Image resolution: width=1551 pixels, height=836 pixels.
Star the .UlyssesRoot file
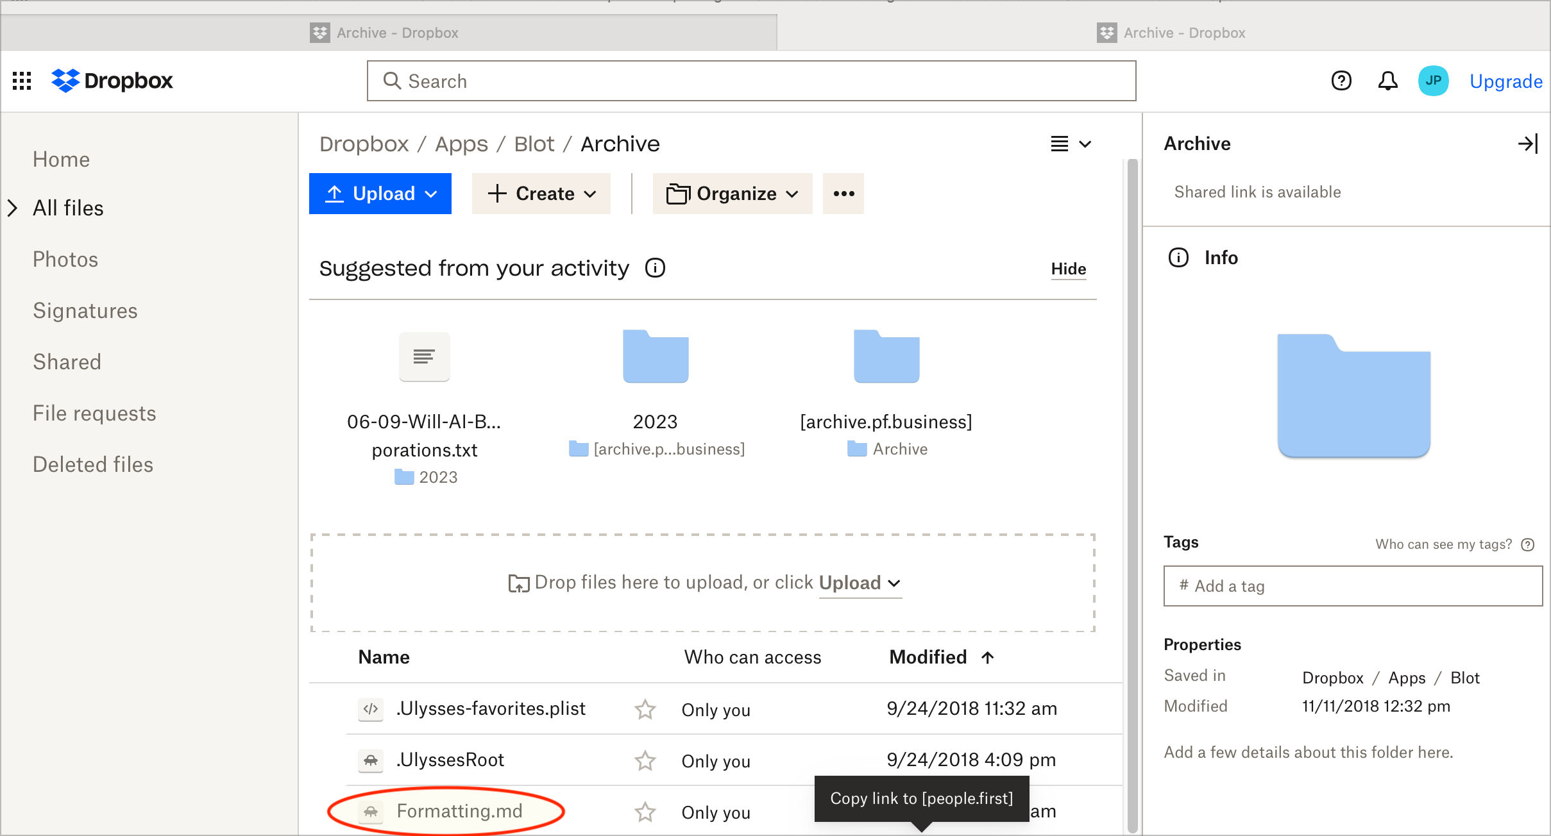click(645, 760)
